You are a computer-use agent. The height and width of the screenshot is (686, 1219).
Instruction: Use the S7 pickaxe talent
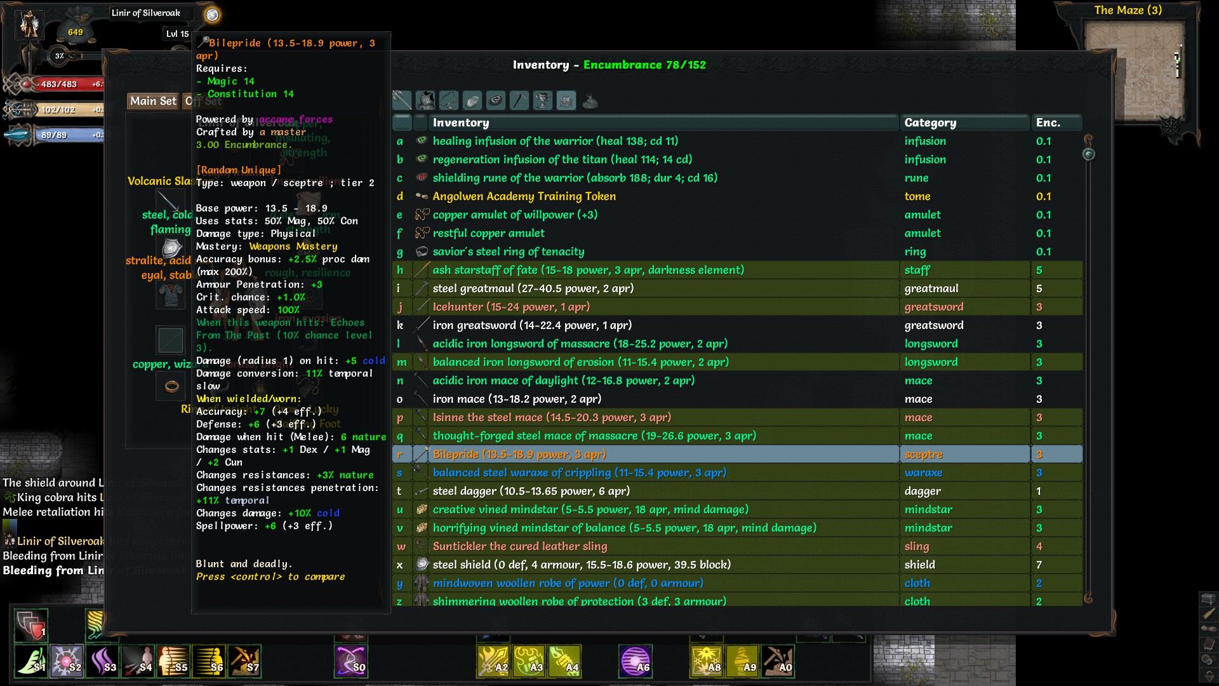pyautogui.click(x=244, y=661)
